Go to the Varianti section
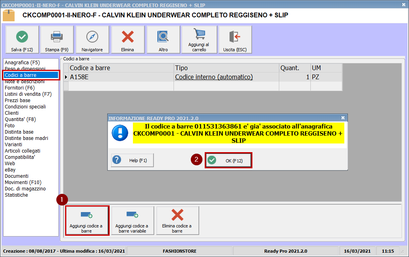 (13, 144)
